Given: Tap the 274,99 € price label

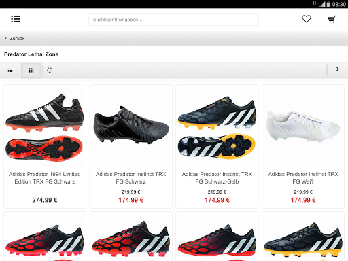Looking at the screenshot, I should pos(45,200).
